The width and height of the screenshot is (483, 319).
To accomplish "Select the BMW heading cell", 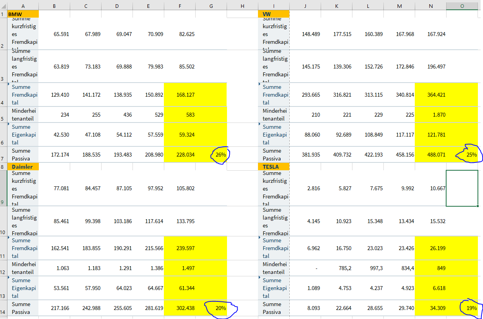I will 23,14.
